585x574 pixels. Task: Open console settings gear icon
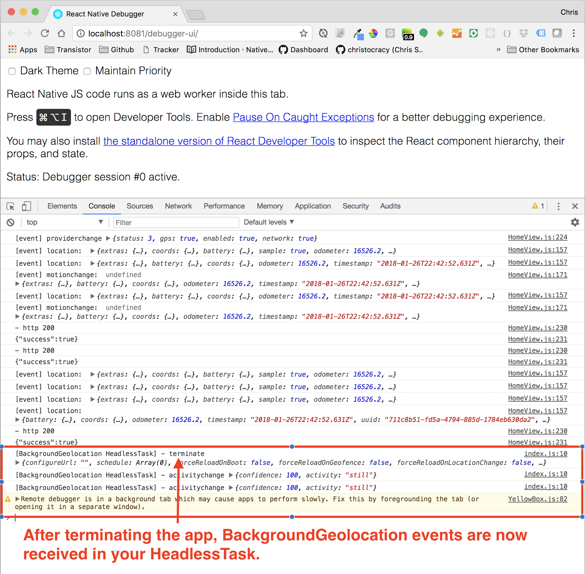tap(575, 222)
